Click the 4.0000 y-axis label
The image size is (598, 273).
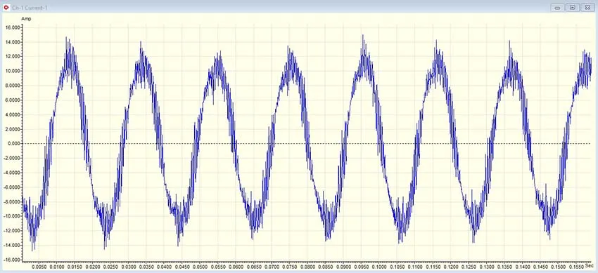(12, 115)
